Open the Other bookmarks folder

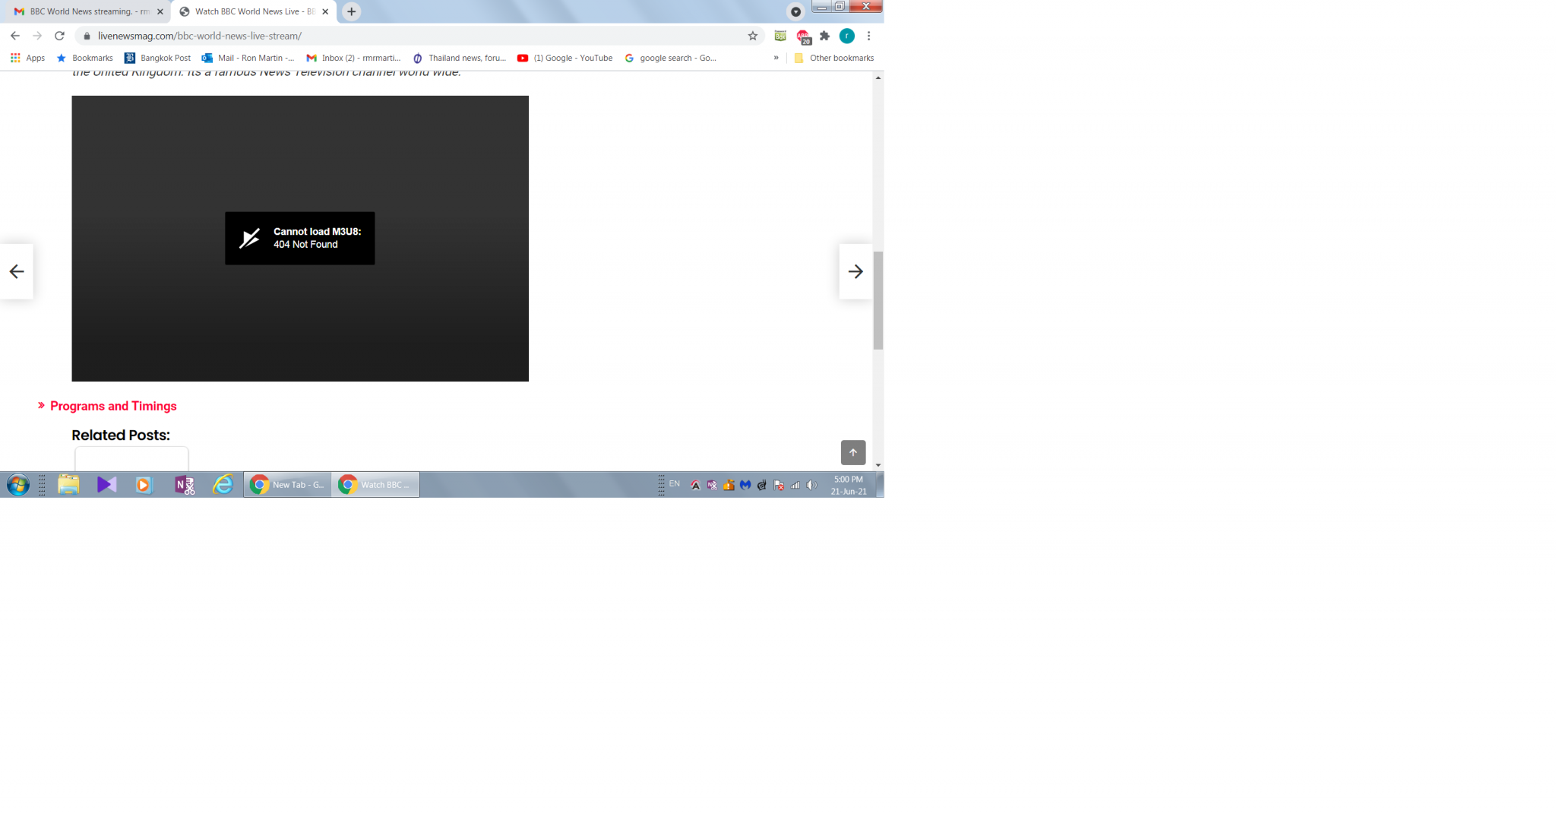(x=833, y=58)
